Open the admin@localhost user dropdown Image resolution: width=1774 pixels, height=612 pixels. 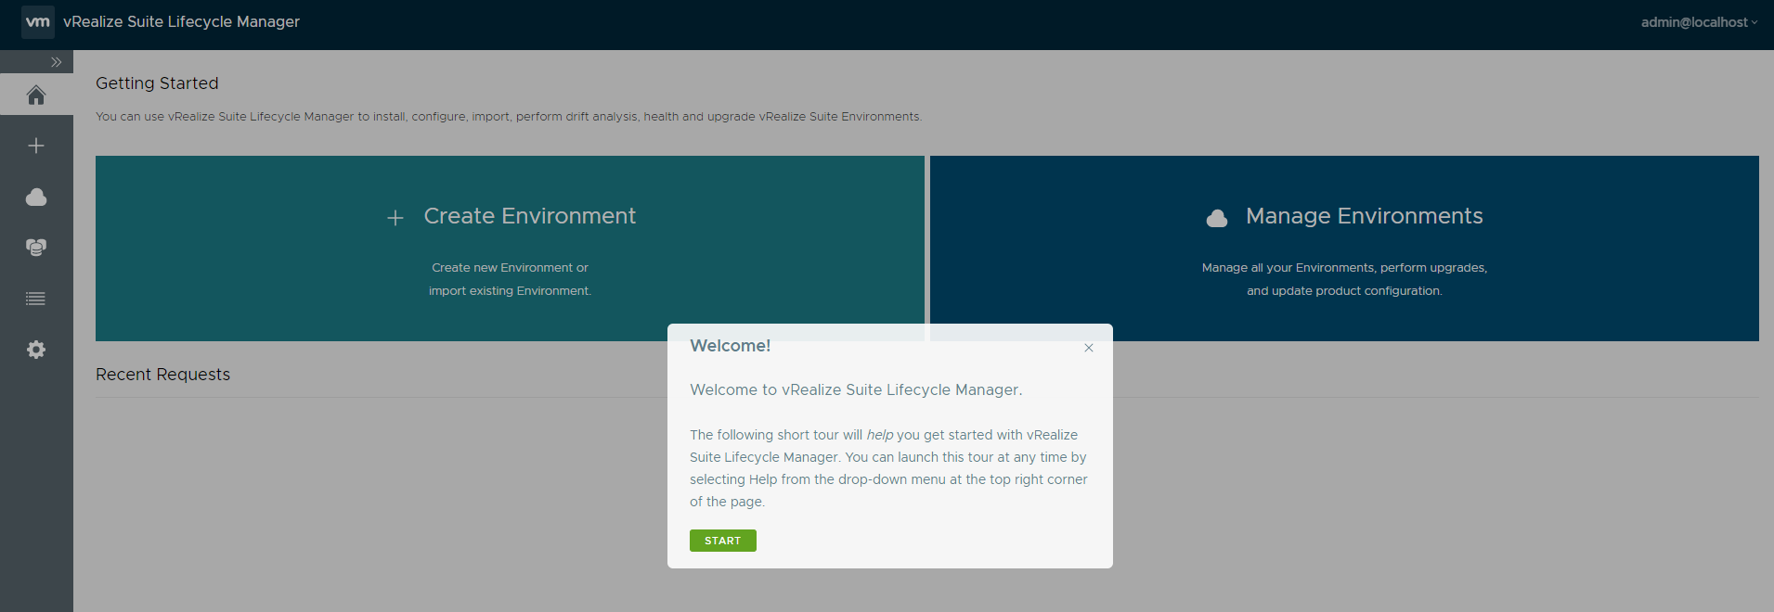(1698, 22)
